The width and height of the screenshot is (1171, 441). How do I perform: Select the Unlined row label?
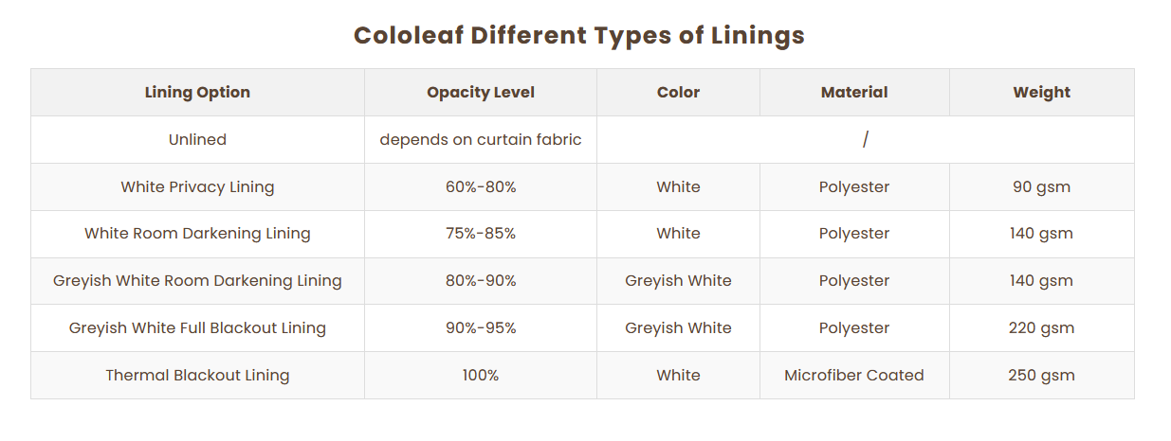197,140
